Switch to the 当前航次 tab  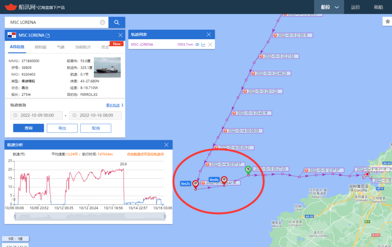pyautogui.click(x=83, y=47)
